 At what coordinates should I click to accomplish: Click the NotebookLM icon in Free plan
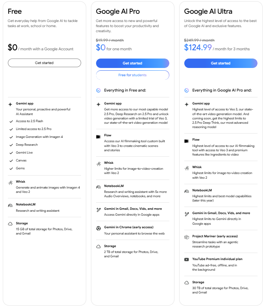pyautogui.click(x=10, y=205)
